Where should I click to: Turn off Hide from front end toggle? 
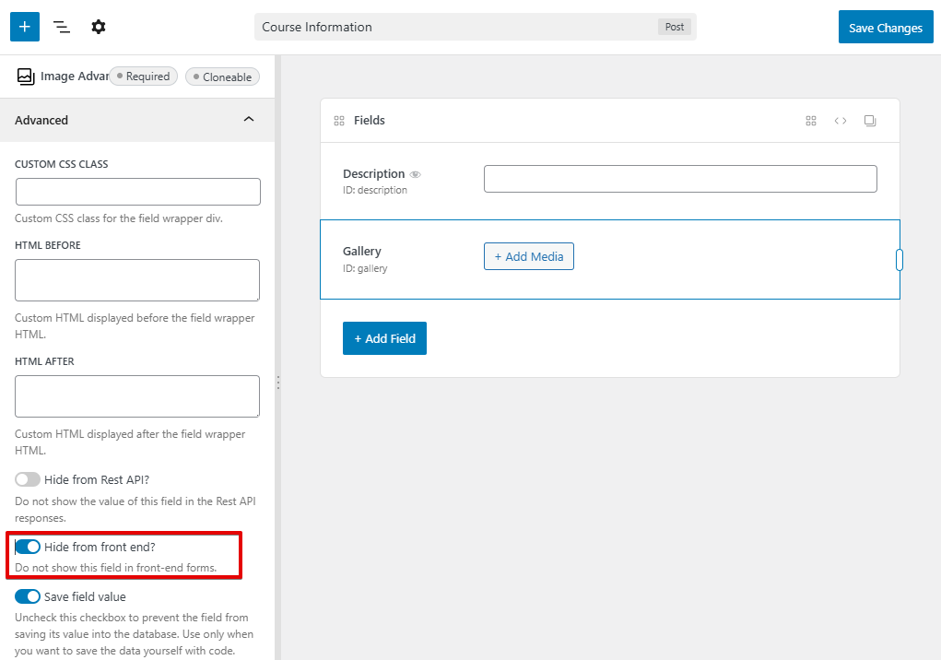tap(28, 547)
